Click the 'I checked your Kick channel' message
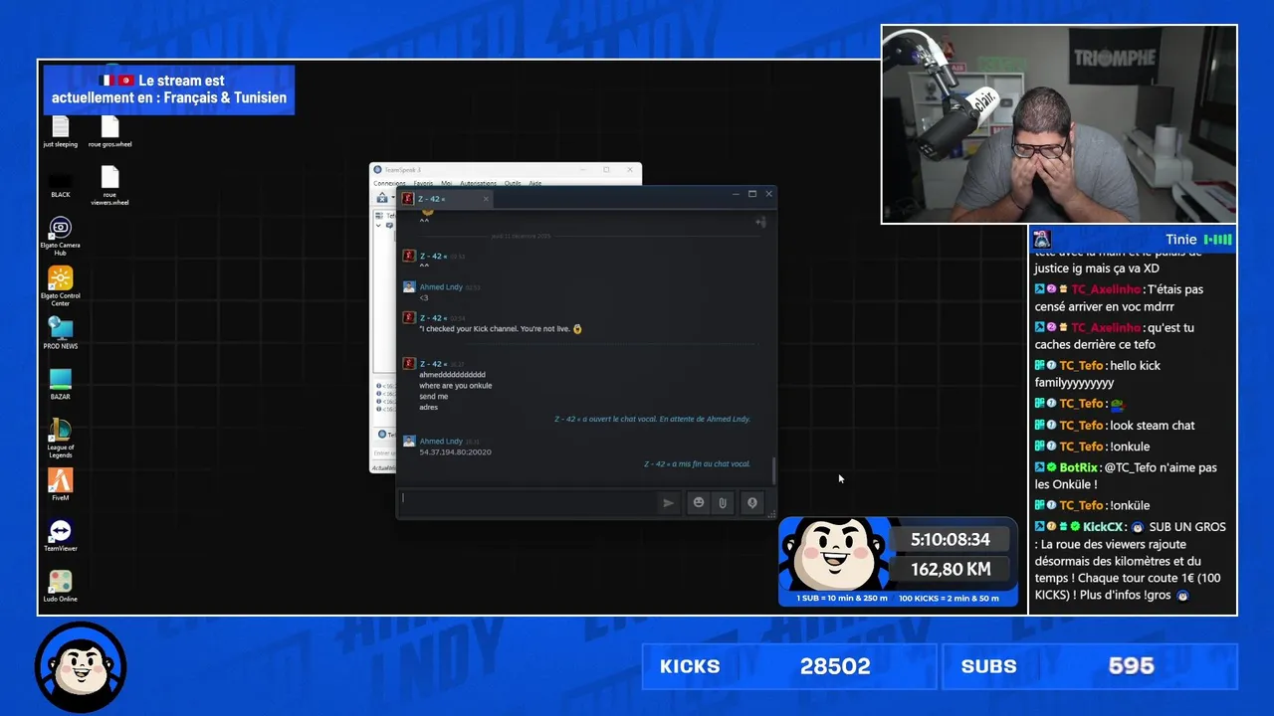 [x=501, y=329]
